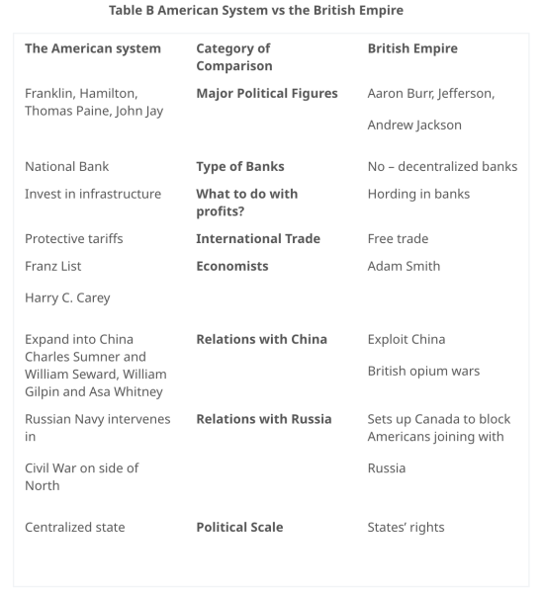Select 'Relations with China' row label
The width and height of the screenshot is (542, 593).
point(261,340)
